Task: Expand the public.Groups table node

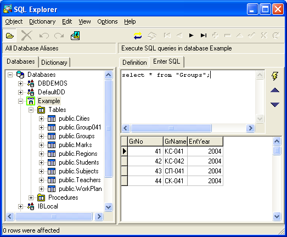Action: [41, 136]
